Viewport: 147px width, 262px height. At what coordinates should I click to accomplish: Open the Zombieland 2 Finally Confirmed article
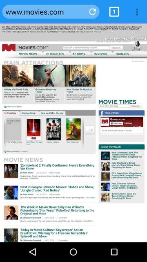tap(57, 167)
